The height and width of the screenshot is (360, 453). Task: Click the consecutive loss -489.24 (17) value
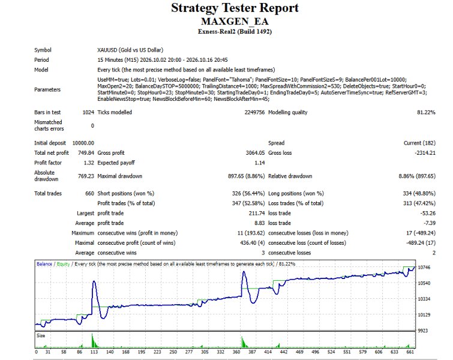421,242
